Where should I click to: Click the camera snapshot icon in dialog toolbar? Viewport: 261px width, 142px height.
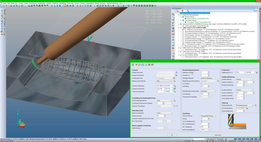click(143, 65)
